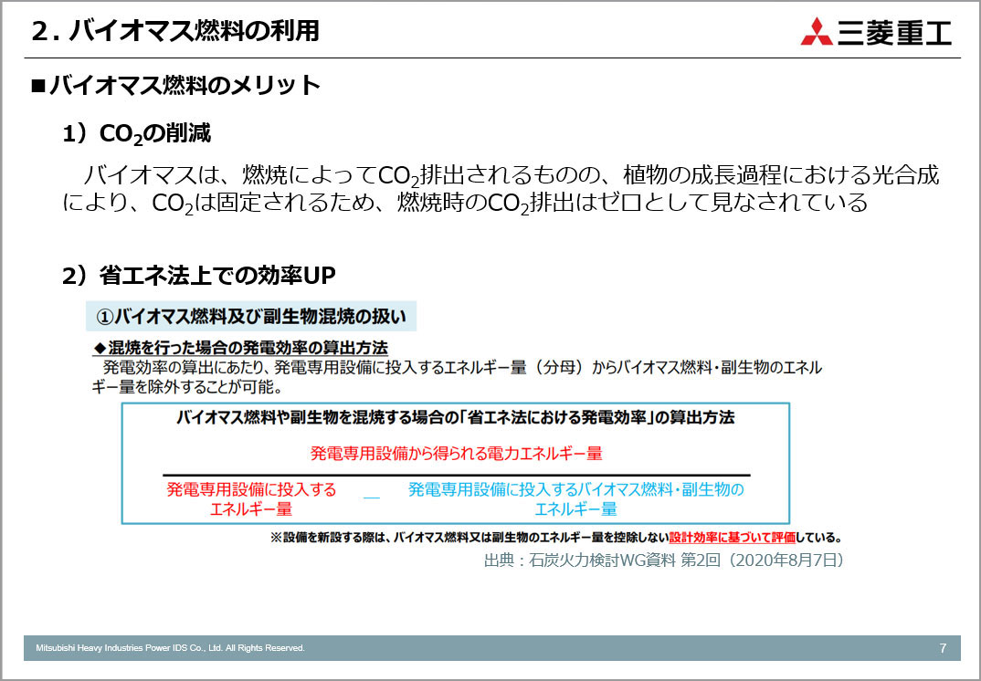Select the subheading 1）CO2の削減
Screen dimensions: 981x681
137,134
